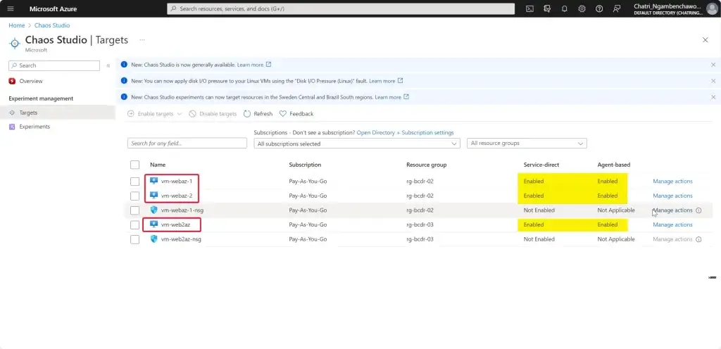Open Directory + Subscription settings link
The height and width of the screenshot is (349, 721).
(x=405, y=133)
